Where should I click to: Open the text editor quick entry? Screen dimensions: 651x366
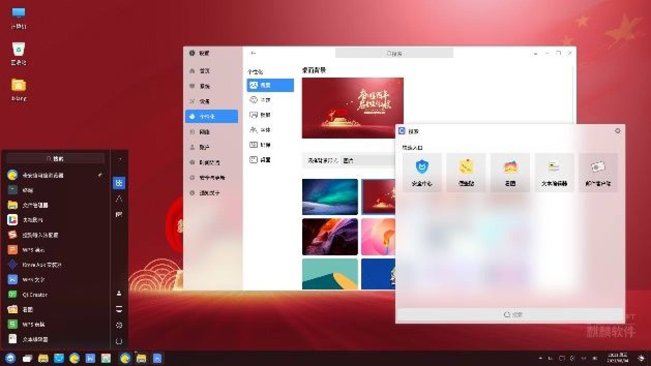[x=554, y=172]
